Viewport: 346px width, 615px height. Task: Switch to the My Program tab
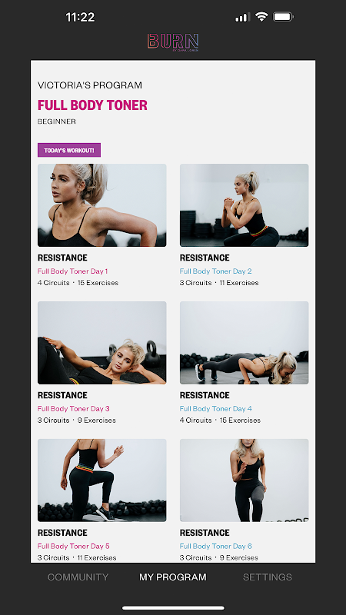(172, 577)
